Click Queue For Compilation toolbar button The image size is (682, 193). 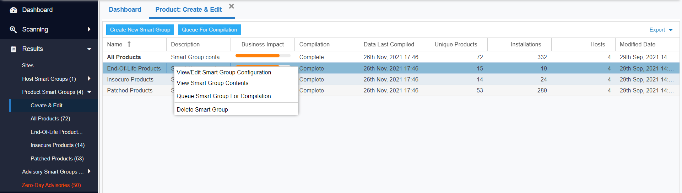click(x=209, y=30)
